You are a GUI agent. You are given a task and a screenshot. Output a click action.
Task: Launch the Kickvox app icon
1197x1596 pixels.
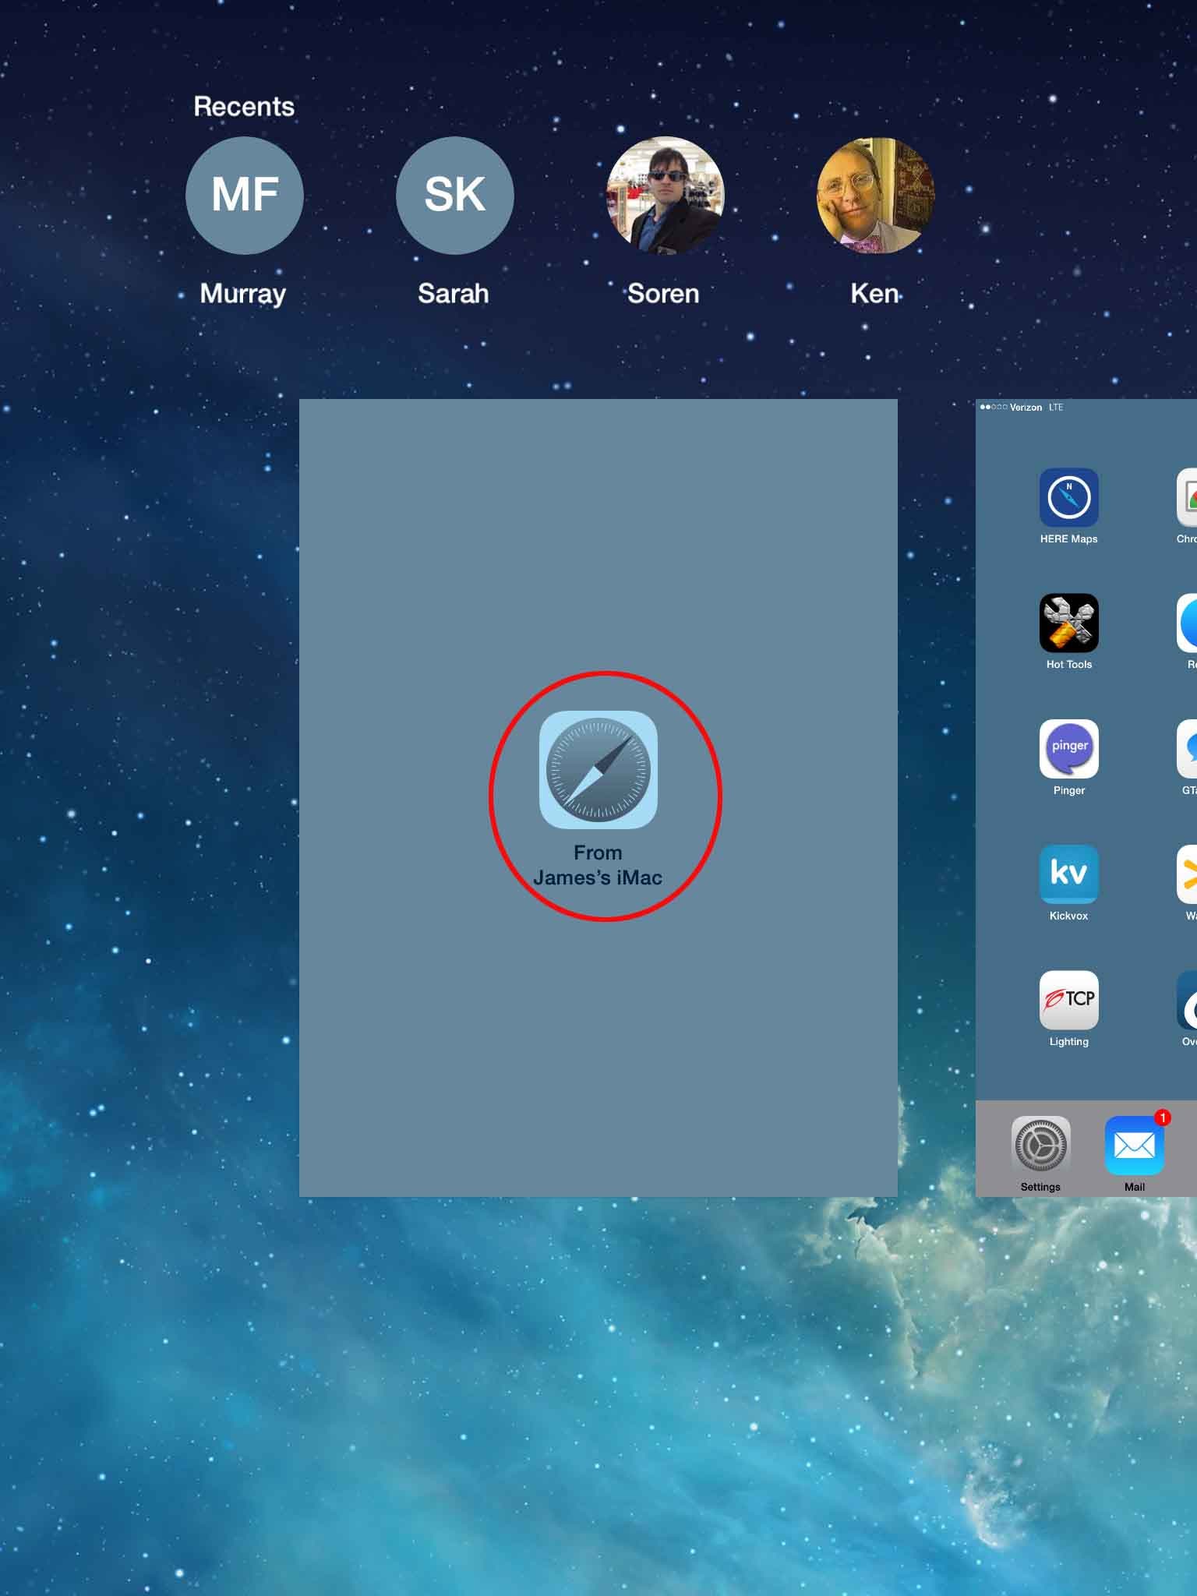point(1068,874)
